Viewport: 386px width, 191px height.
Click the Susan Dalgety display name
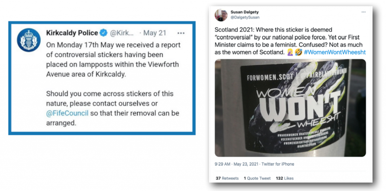(x=245, y=12)
